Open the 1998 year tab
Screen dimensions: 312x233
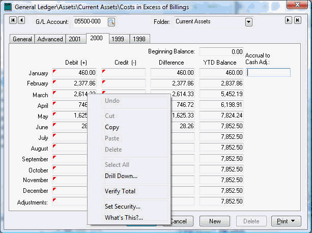point(139,39)
